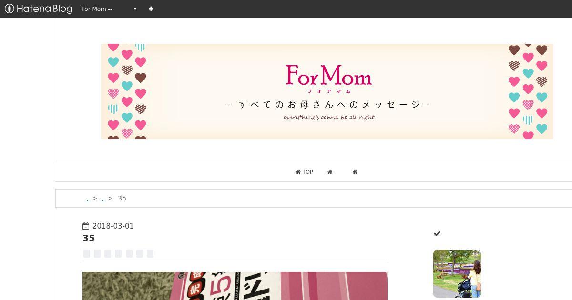Click the rightmost home icon in navigation
The height and width of the screenshot is (300, 572).
point(355,172)
